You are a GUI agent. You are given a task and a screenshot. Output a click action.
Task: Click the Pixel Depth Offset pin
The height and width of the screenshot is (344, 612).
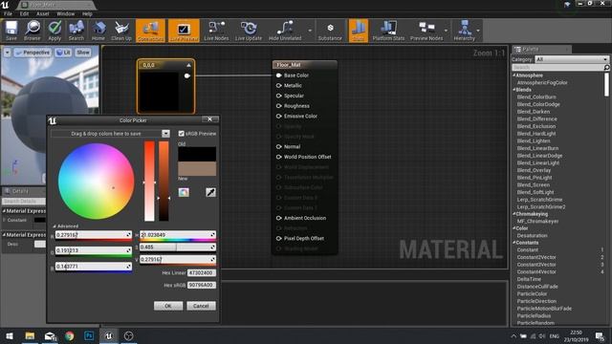tap(278, 238)
